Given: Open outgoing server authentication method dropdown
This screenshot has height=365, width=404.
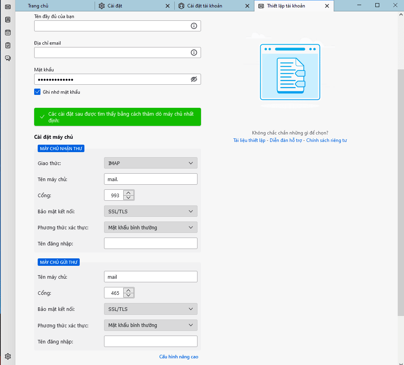Looking at the screenshot, I should coord(150,325).
